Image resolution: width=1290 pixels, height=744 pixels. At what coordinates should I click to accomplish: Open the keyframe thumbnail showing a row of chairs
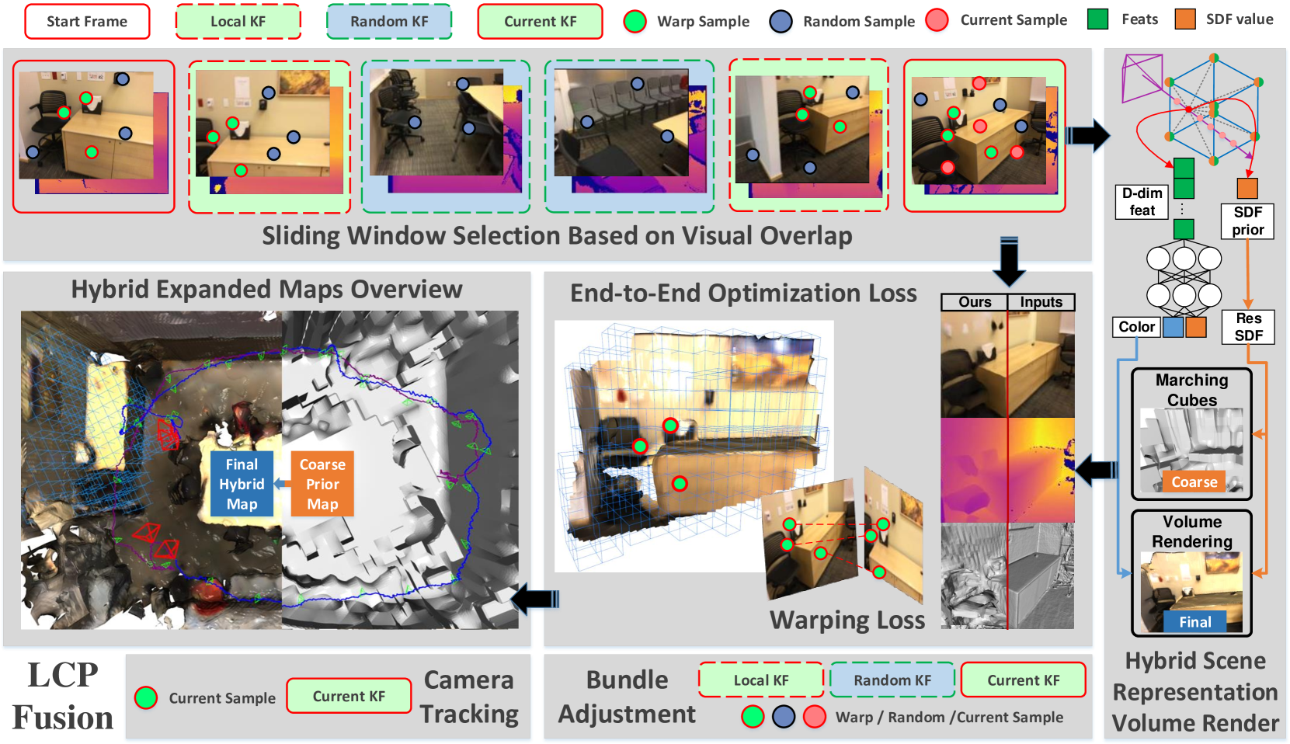pyautogui.click(x=630, y=137)
